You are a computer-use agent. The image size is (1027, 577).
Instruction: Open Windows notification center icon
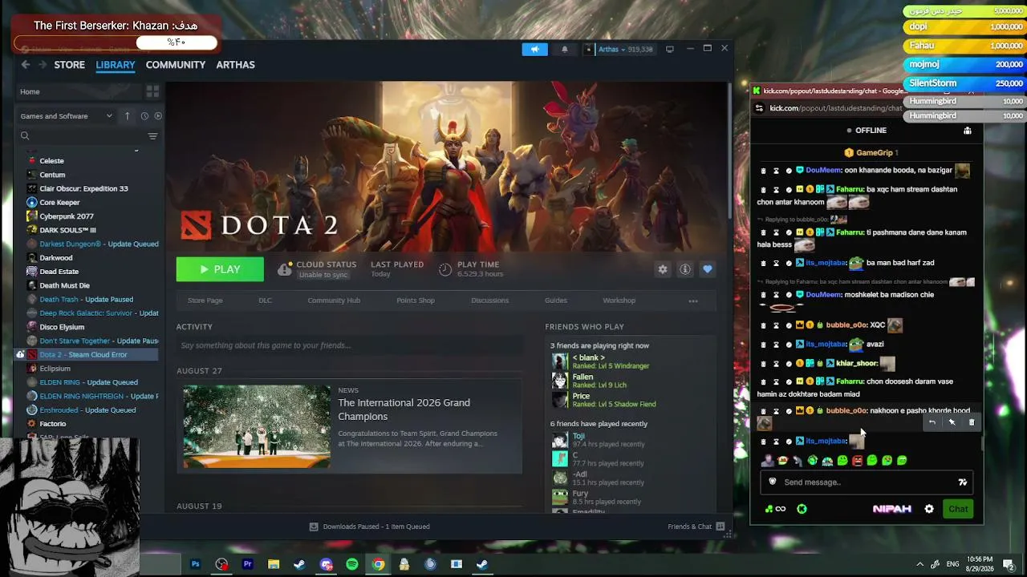pyautogui.click(x=1009, y=564)
